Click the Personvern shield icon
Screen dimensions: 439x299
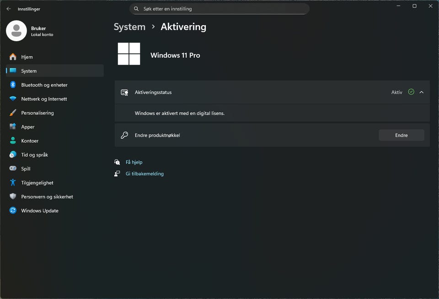click(13, 197)
